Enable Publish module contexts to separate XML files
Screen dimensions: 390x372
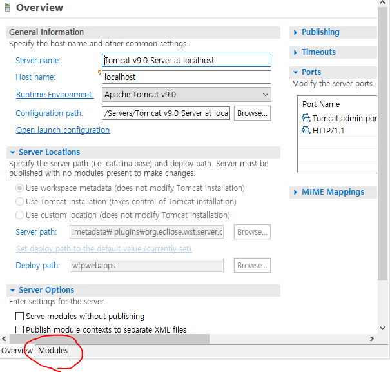click(19, 329)
